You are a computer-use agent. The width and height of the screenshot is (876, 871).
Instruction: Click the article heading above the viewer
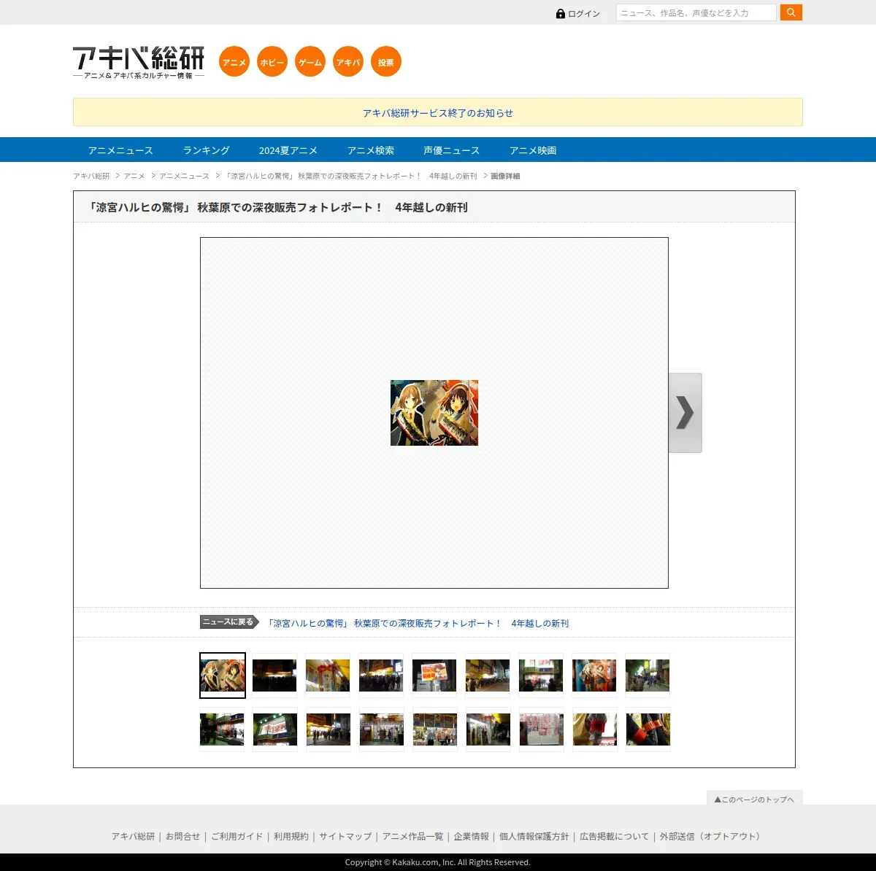tap(278, 207)
